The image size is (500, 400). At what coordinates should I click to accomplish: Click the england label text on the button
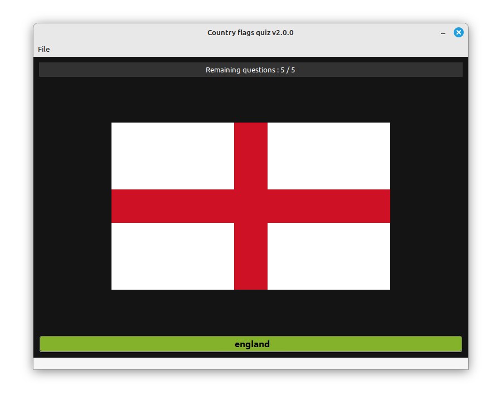coord(251,344)
